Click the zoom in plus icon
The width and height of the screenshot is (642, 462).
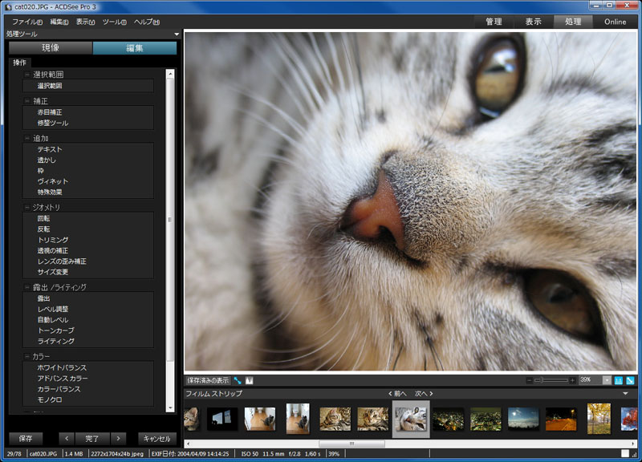(x=572, y=380)
